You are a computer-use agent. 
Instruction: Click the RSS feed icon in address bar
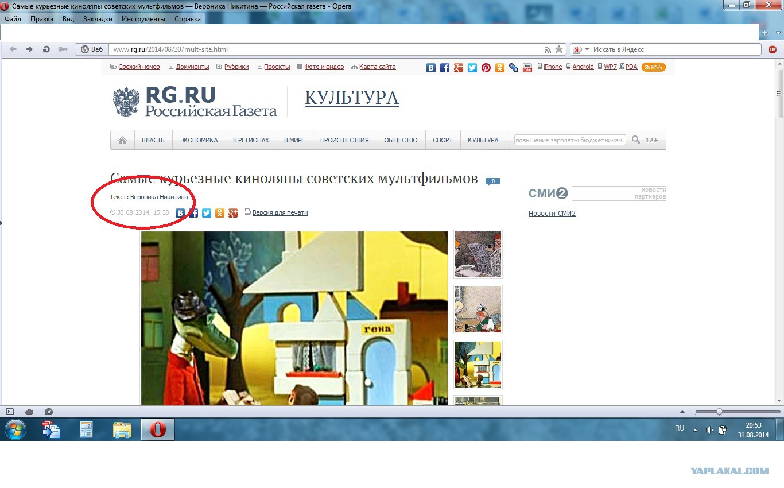tap(548, 49)
